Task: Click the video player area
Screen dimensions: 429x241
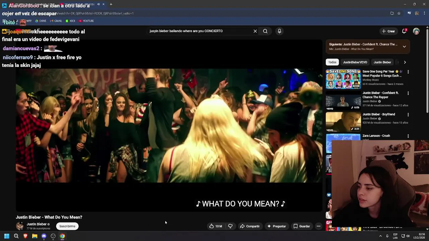Action: pyautogui.click(x=169, y=126)
